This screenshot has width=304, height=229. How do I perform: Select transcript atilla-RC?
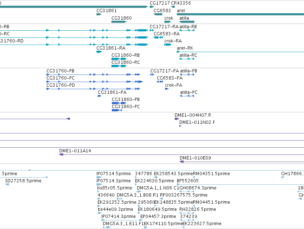[188, 55]
